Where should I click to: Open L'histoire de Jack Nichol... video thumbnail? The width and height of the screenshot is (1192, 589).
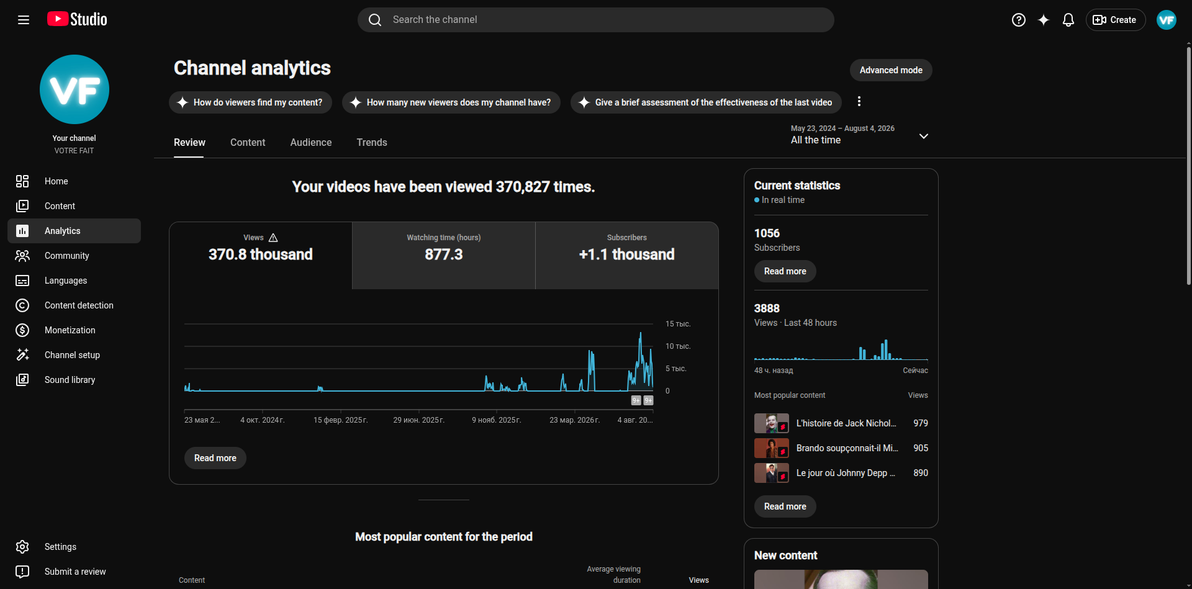tap(772, 423)
